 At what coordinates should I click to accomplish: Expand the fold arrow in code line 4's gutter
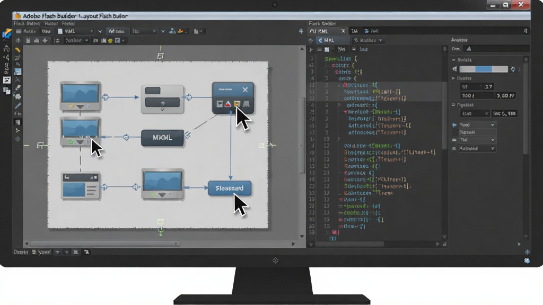click(339, 105)
